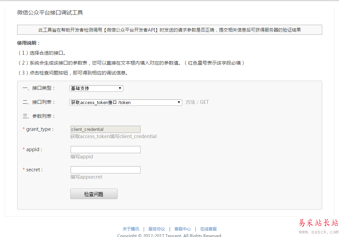
Task: Click the secret : field label
Action: [x=34, y=170]
